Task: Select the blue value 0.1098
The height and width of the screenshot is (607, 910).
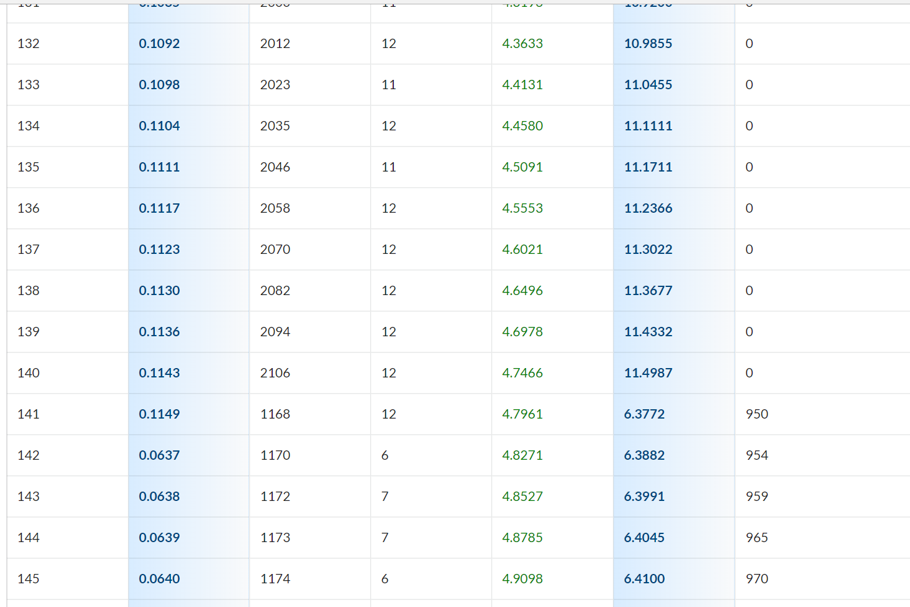Action: (x=159, y=85)
